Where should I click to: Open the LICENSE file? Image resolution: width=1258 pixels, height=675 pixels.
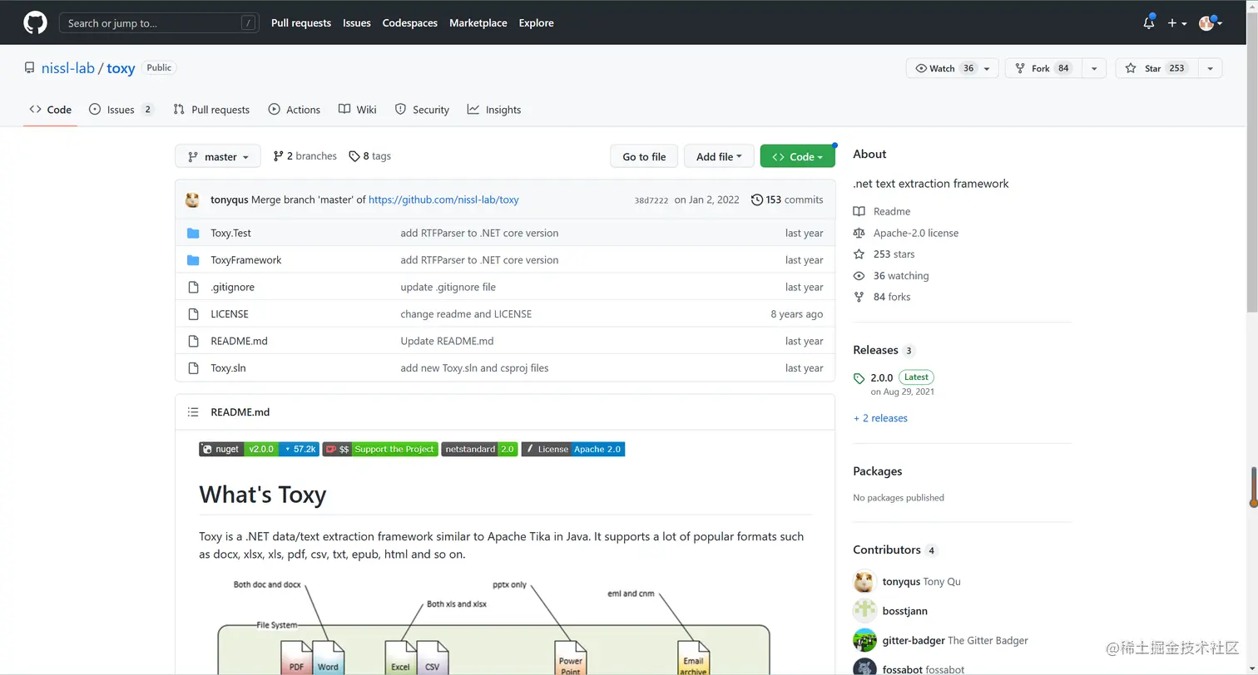pos(230,314)
